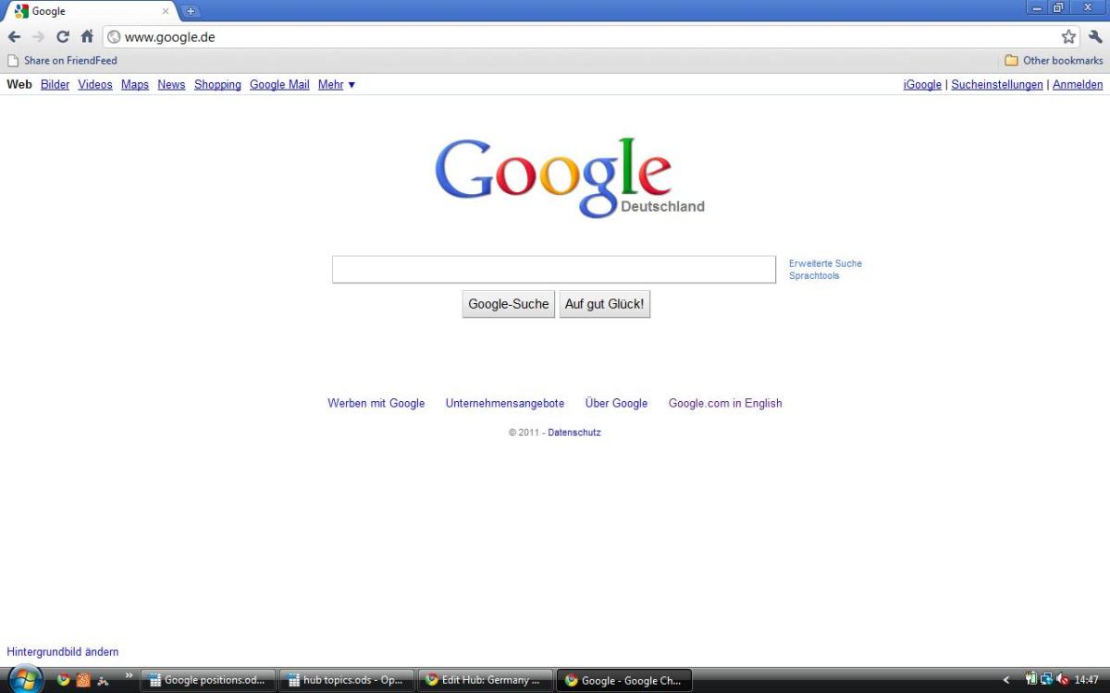1110x693 pixels.
Task: Close the Google tab
Action: tap(166, 11)
